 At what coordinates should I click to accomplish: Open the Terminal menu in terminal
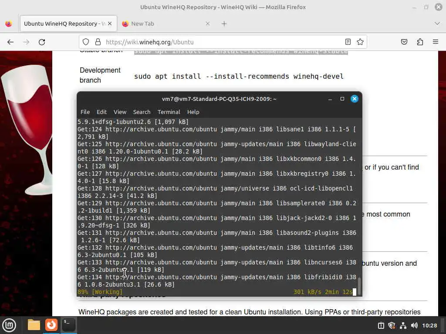169,112
